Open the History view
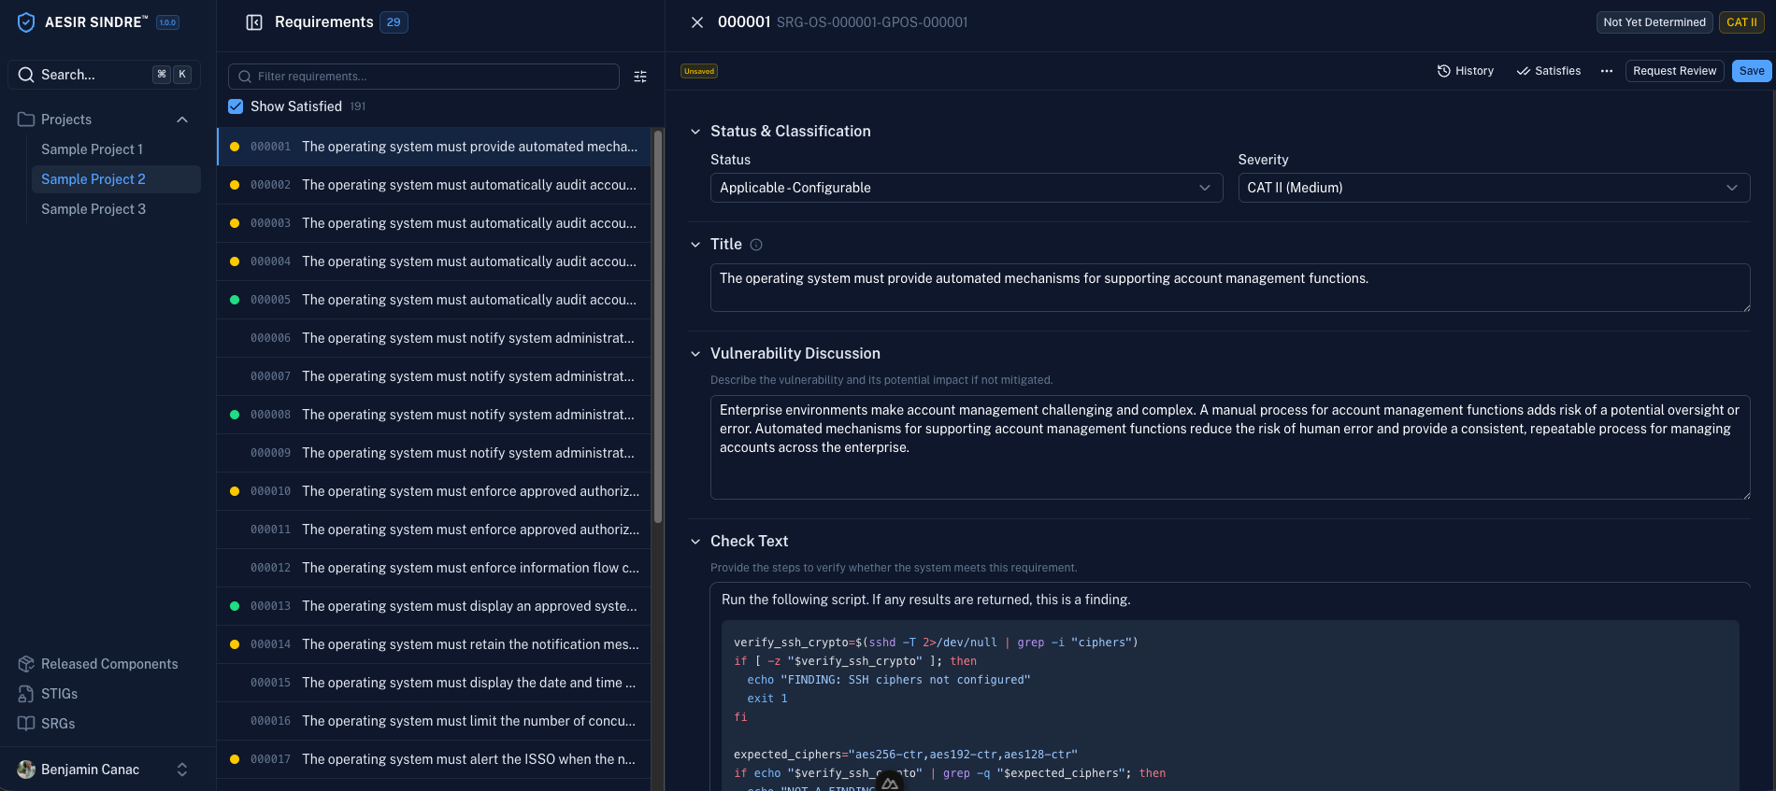Screen dimensions: 1776x791 pos(1465,71)
